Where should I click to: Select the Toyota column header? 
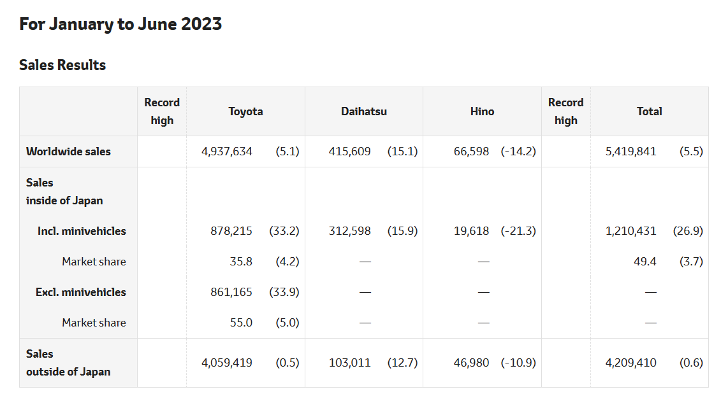click(x=245, y=111)
